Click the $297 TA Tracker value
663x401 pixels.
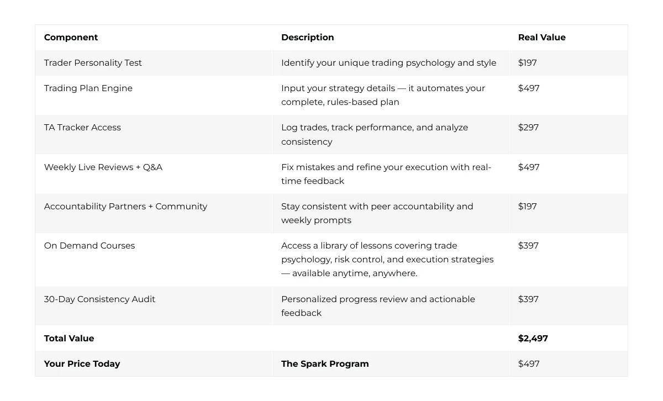point(528,128)
